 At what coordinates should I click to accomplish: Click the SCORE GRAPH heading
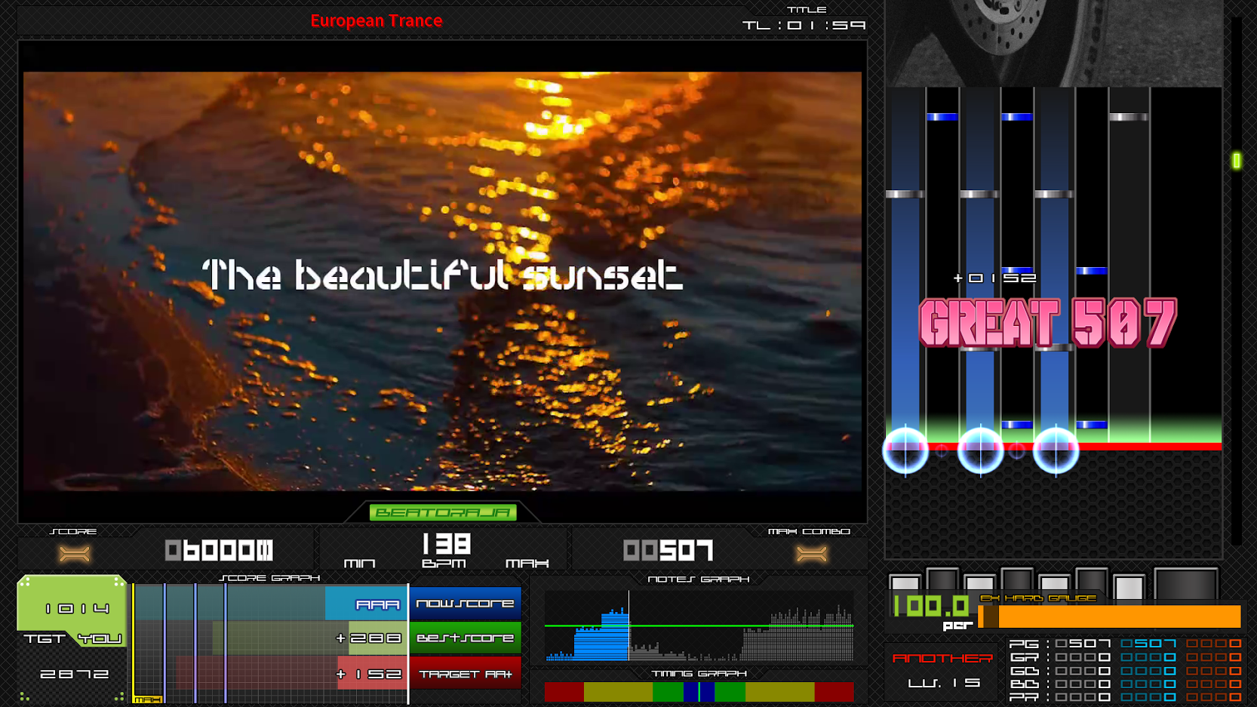tap(269, 578)
